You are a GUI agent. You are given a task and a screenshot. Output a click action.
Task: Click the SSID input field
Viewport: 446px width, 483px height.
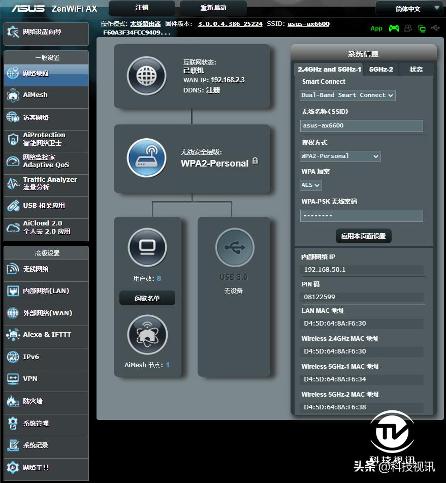tap(362, 125)
